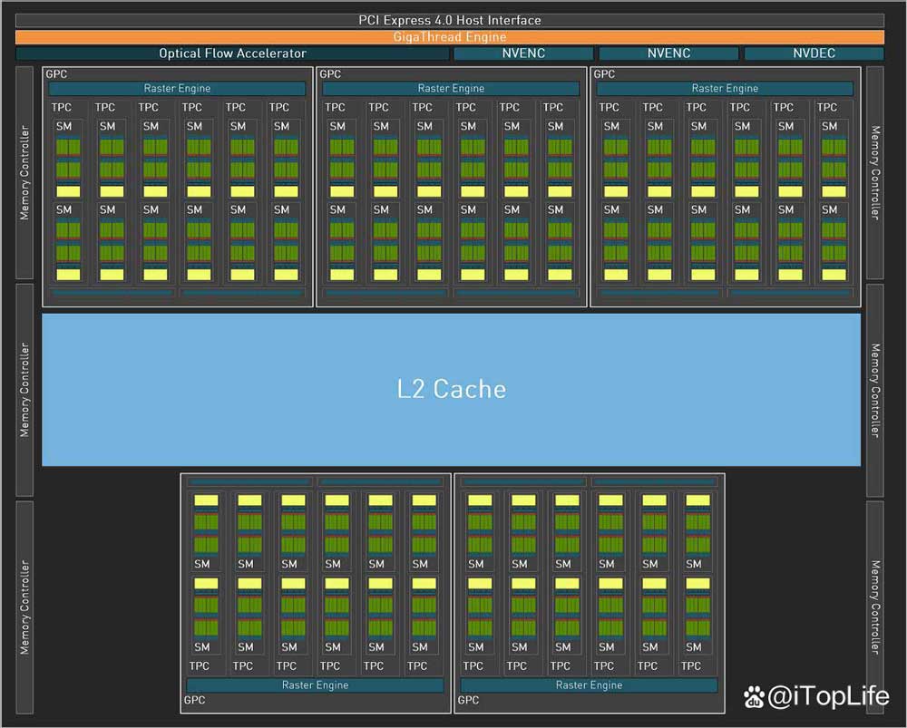Click the NVENC block adjacent to NVDEC
The height and width of the screenshot is (728, 907).
point(668,53)
